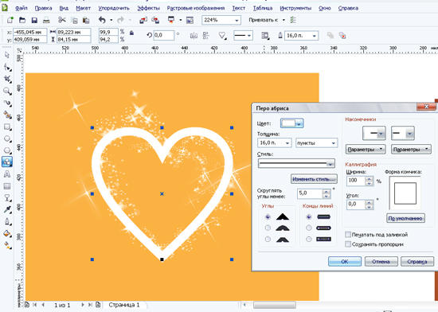This screenshot has height=312, width=438.
Task: Click the Export icon
Action: tap(155, 20)
